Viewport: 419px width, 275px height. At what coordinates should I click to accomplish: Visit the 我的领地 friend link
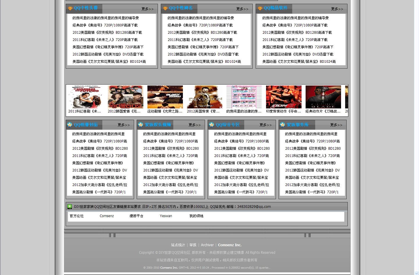pyautogui.click(x=196, y=216)
